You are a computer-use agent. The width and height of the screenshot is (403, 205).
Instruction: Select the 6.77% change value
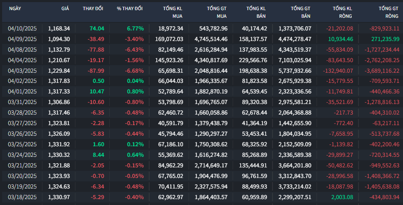[x=135, y=28]
